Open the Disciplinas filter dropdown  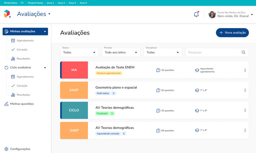tap(163, 52)
